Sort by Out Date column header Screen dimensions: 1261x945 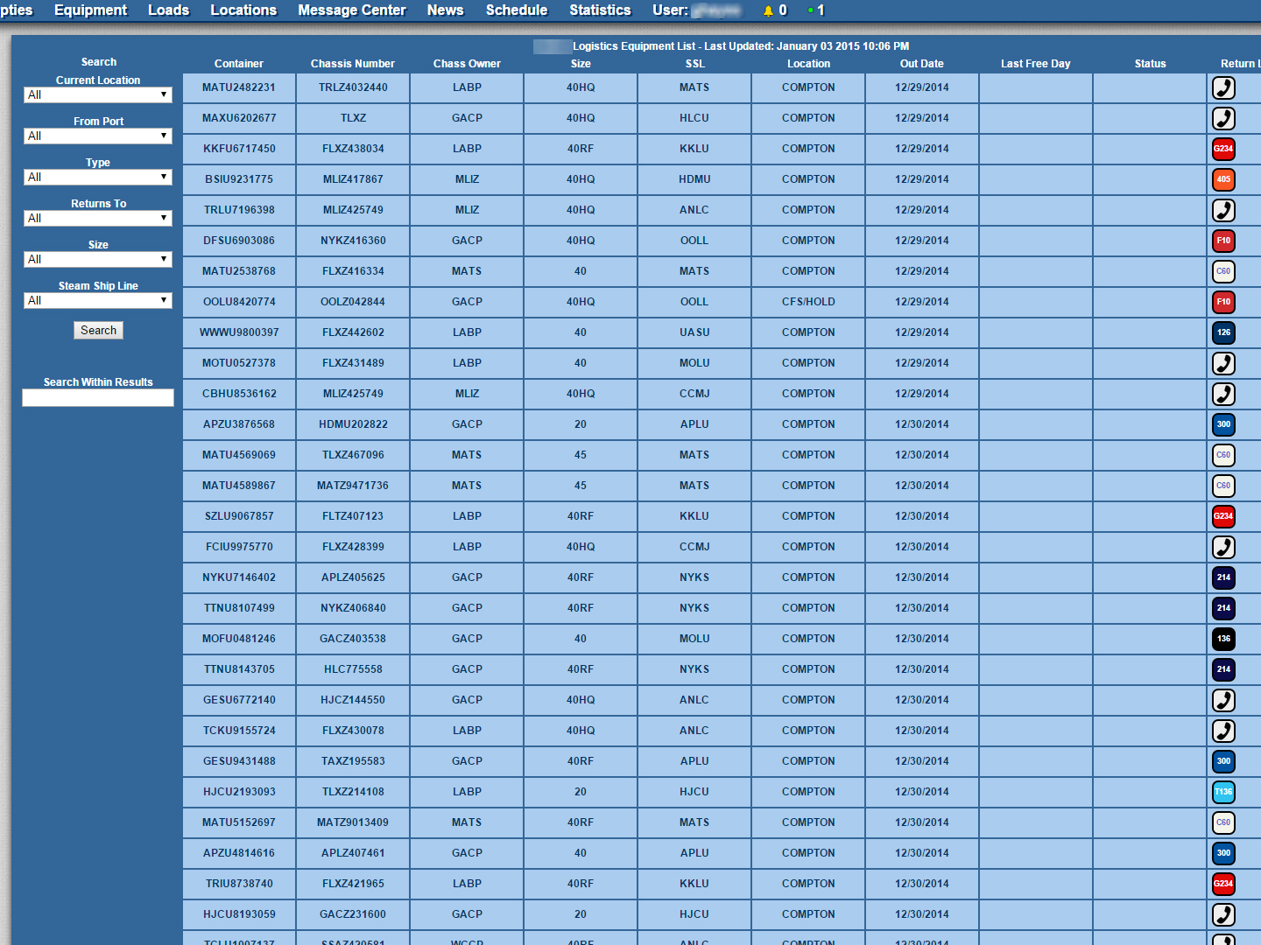pyautogui.click(x=922, y=64)
